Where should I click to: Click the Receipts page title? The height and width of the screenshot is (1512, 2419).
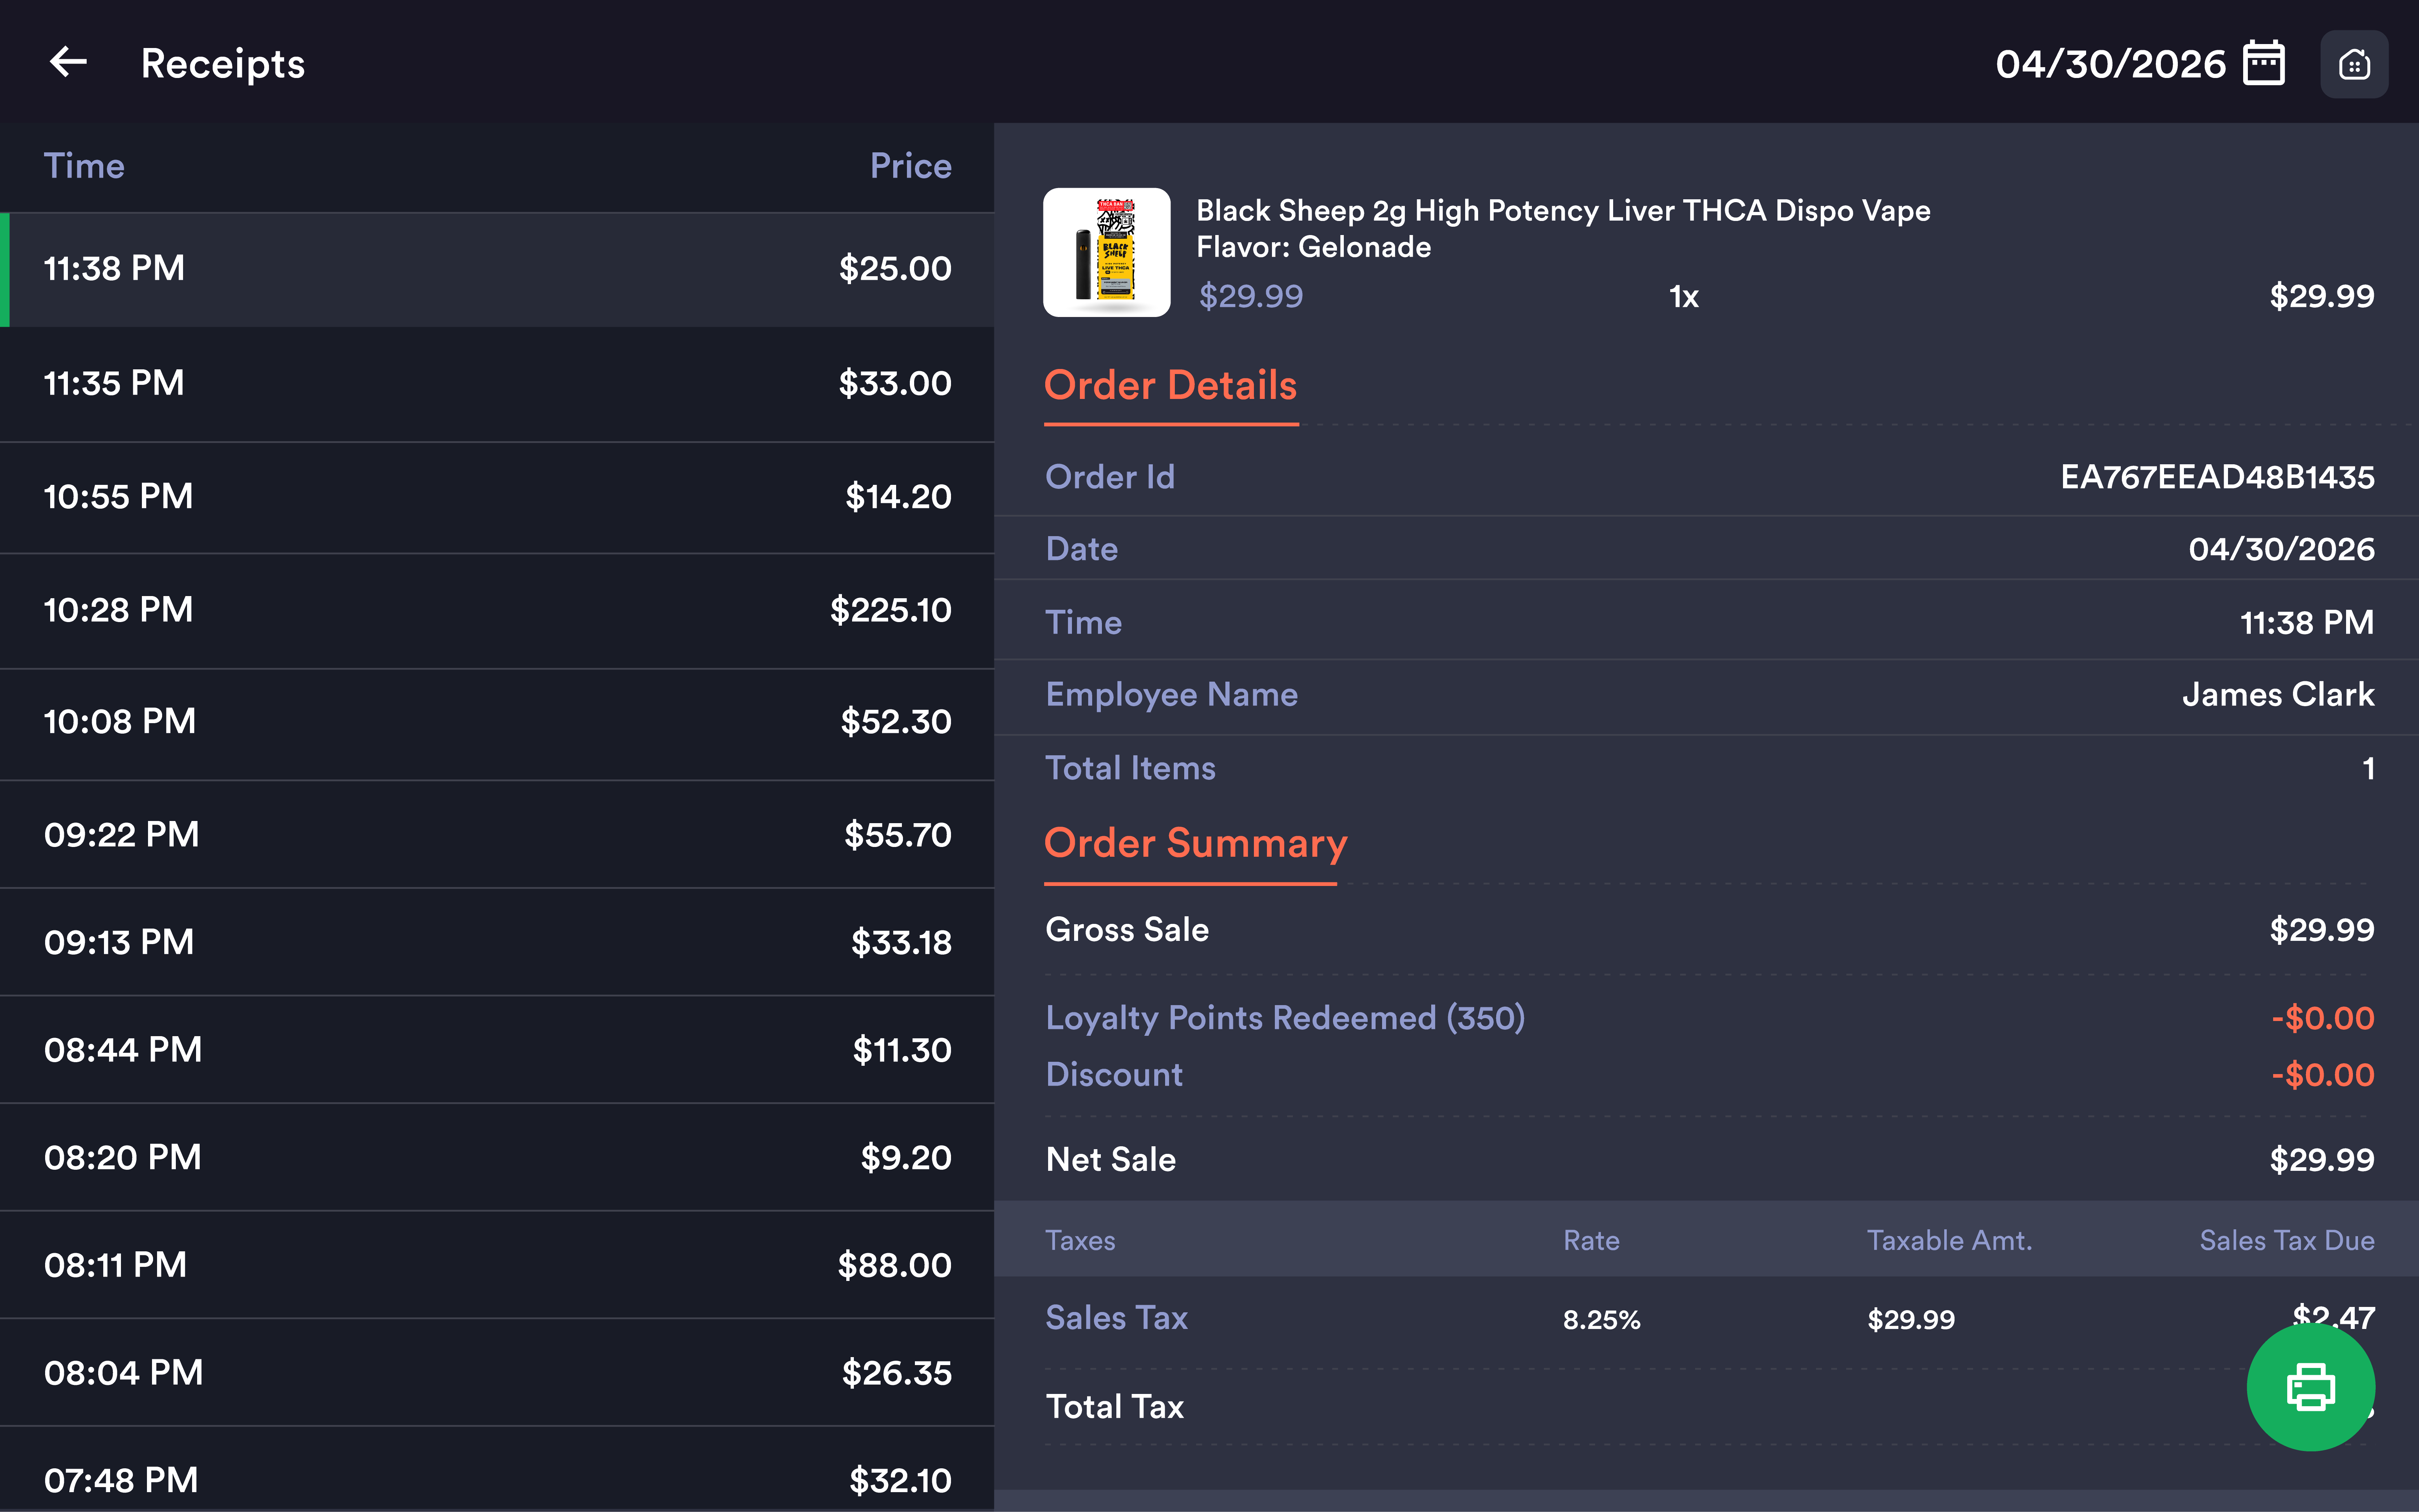223,64
